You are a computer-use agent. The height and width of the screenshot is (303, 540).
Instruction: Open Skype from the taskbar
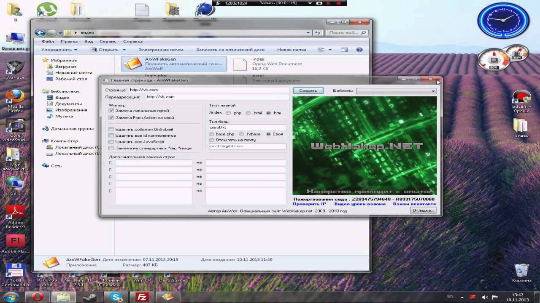(116, 297)
